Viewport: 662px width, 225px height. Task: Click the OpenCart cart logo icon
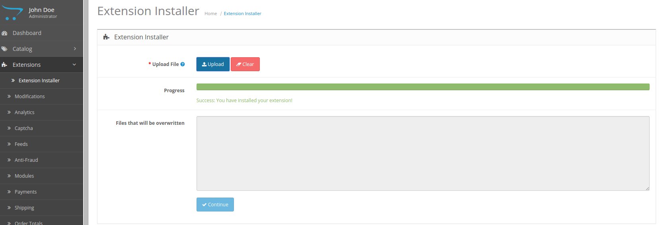coord(12,13)
